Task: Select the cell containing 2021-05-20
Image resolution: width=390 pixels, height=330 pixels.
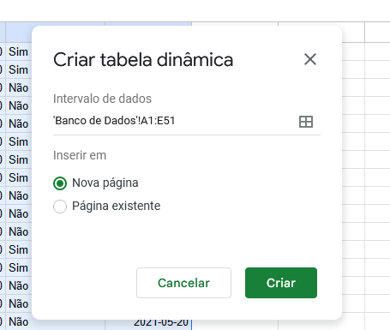Action: coord(148,323)
